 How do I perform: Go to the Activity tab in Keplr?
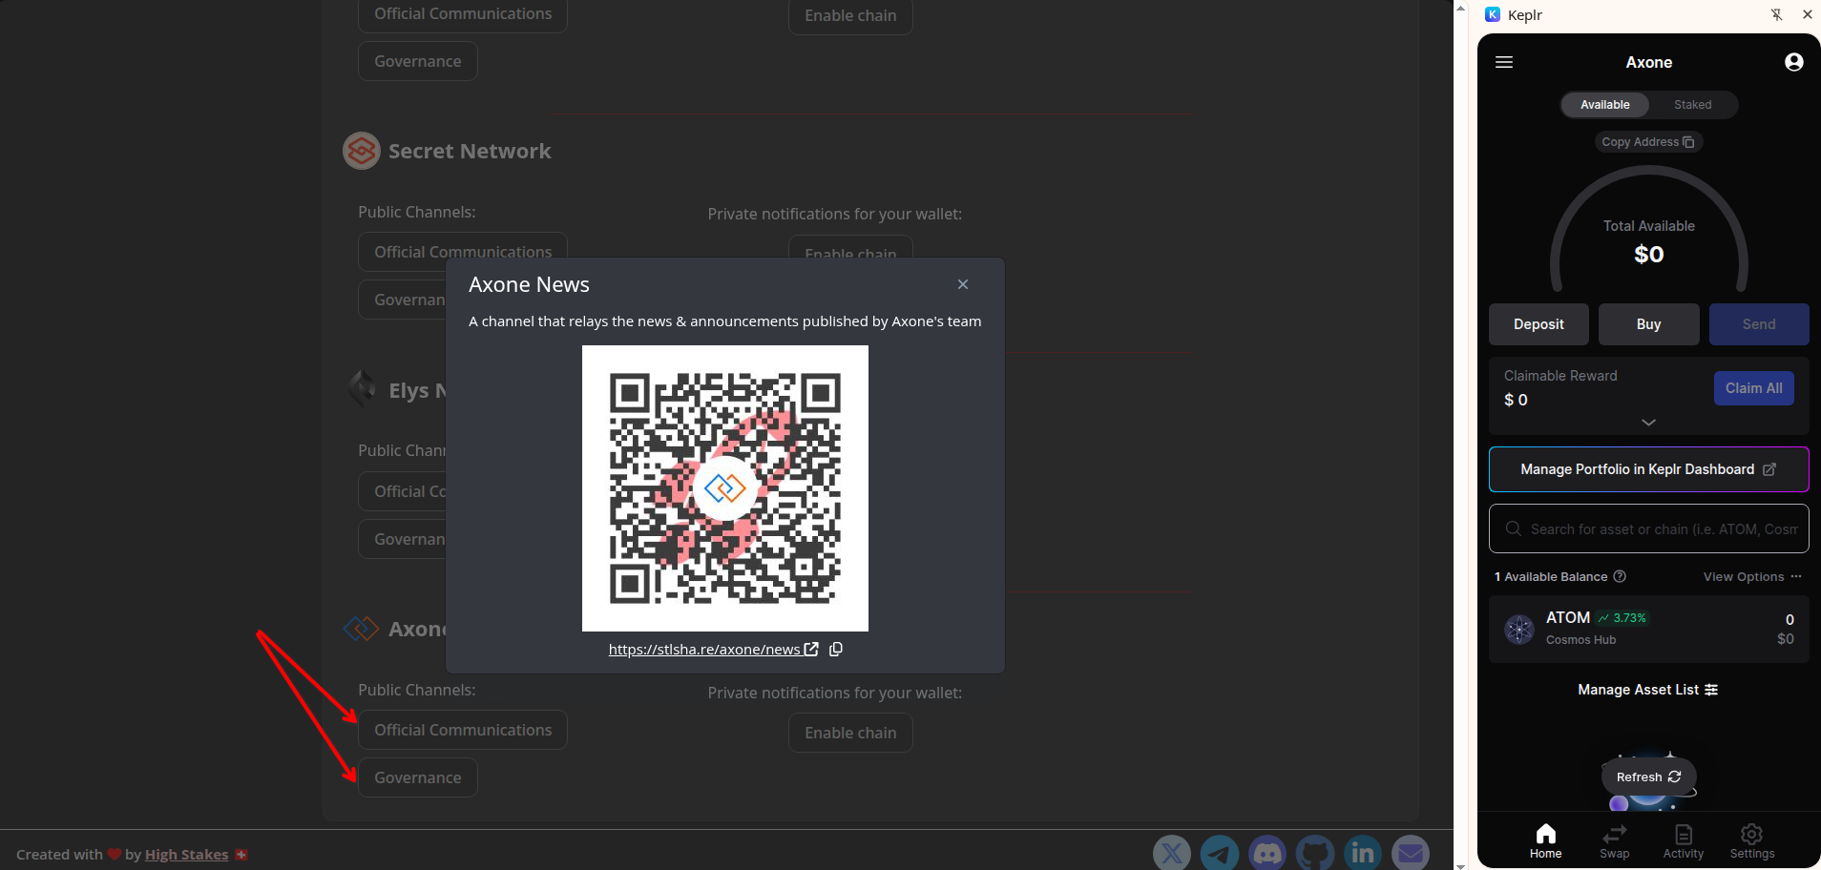pos(1683,840)
